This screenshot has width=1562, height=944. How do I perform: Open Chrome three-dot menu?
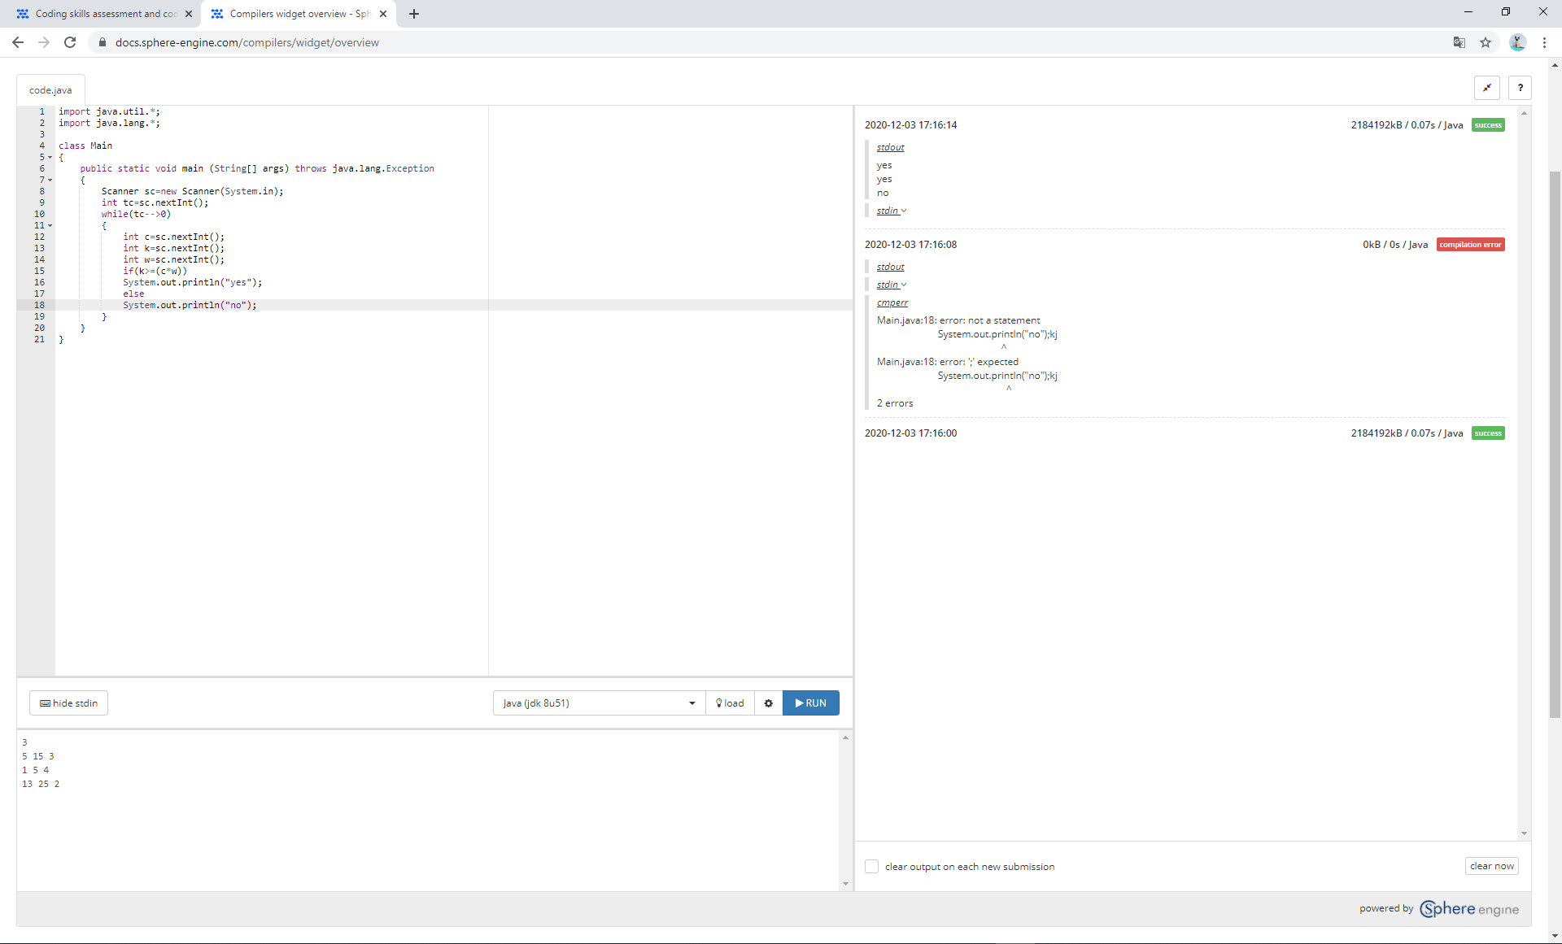pyautogui.click(x=1544, y=42)
